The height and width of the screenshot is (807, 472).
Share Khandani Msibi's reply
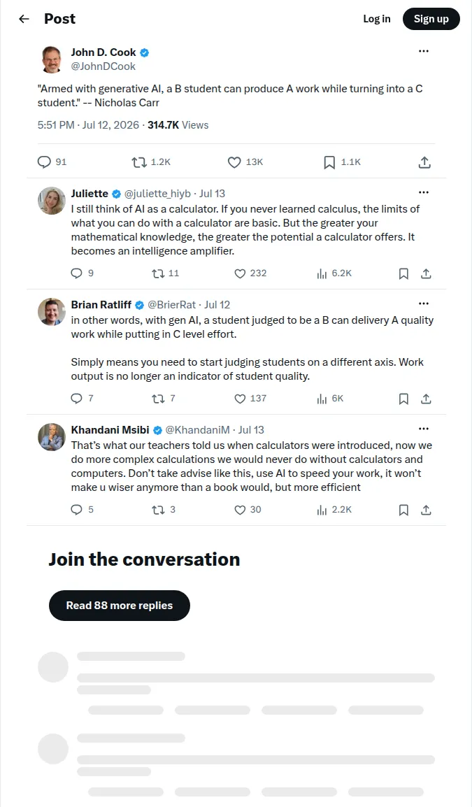[x=426, y=510]
